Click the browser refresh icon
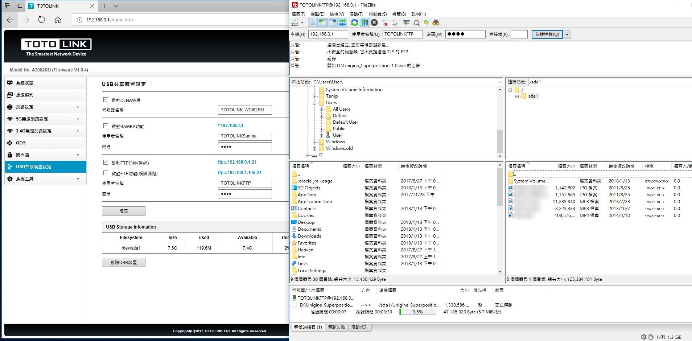This screenshot has height=341, width=692. click(42, 20)
